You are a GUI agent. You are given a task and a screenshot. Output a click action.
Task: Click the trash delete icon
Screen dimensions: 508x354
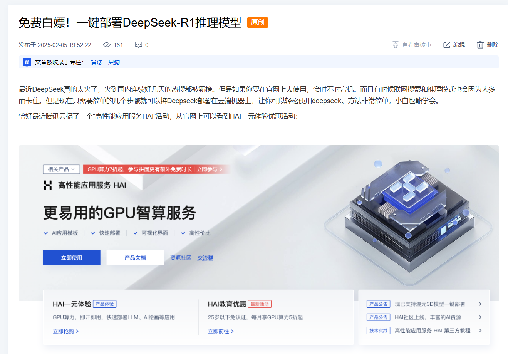(x=480, y=45)
